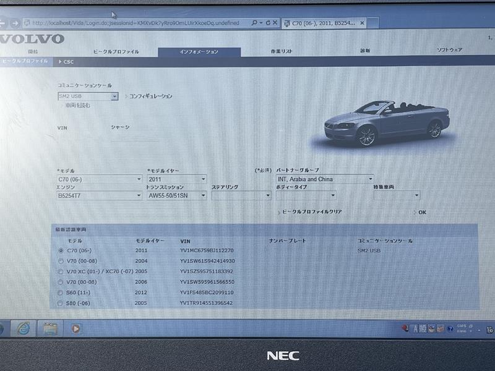Switch to the インフォメーション tab
This screenshot has width=495, height=371.
pyautogui.click(x=199, y=52)
